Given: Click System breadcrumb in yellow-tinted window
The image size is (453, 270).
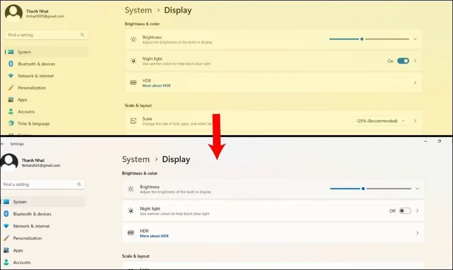Looking at the screenshot, I should 138,10.
